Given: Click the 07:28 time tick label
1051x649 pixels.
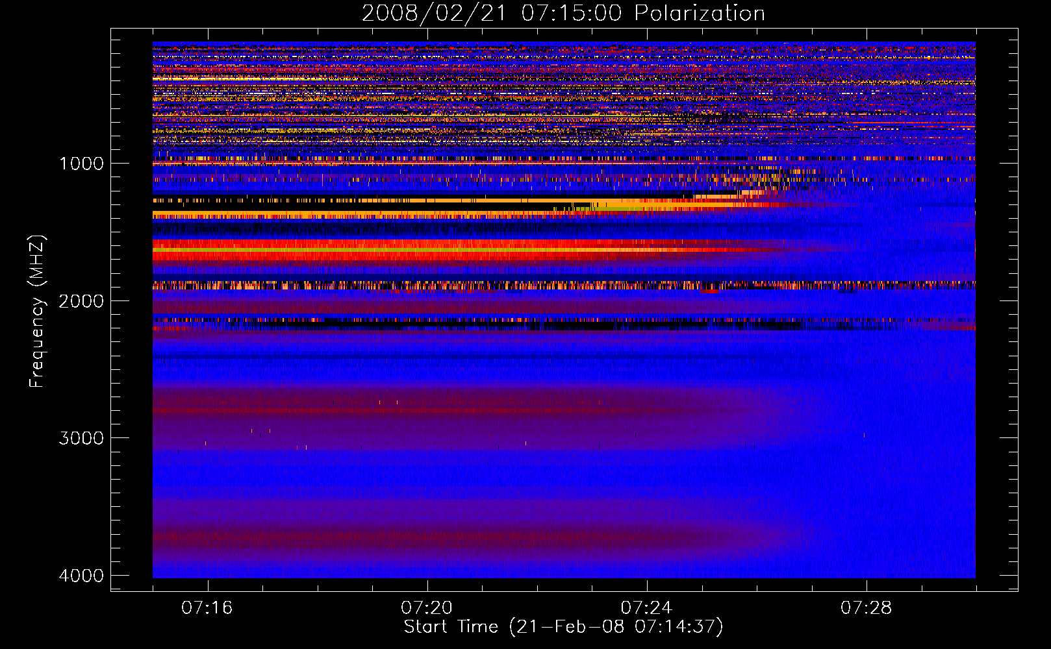Looking at the screenshot, I should click(866, 608).
